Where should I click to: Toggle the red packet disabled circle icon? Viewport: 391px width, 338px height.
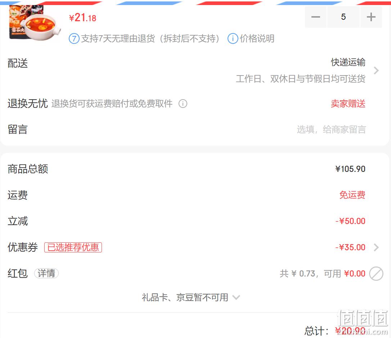click(376, 274)
